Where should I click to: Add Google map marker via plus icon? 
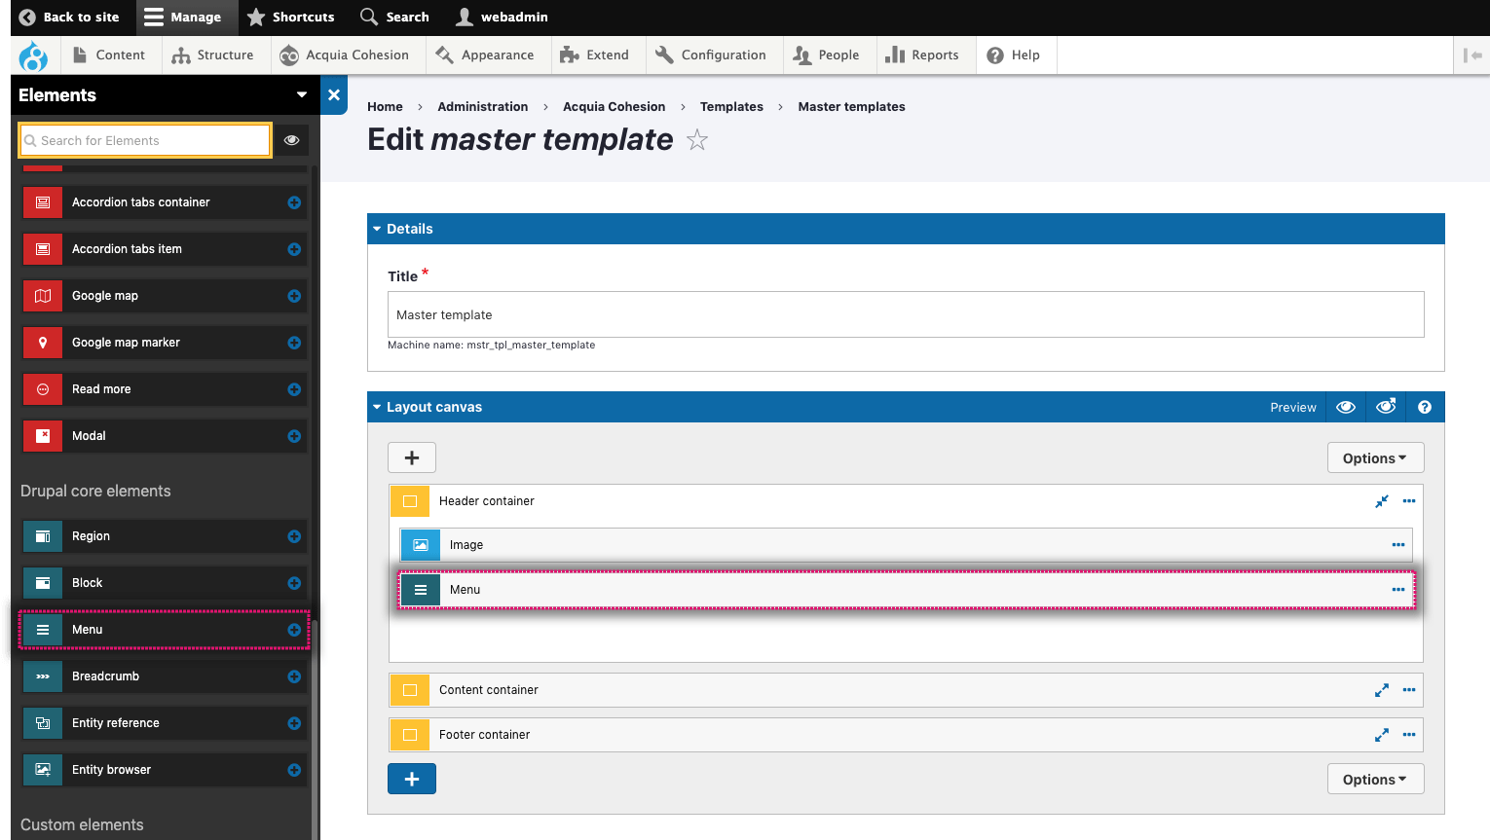click(x=294, y=343)
